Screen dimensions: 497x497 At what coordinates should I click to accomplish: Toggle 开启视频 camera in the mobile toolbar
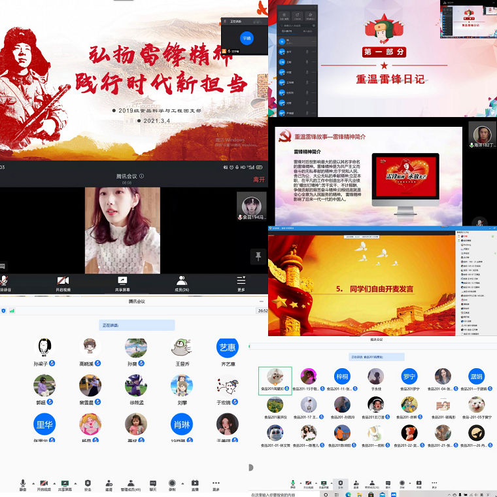click(63, 282)
